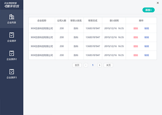Screen dimensions: 162x115
Task: Click the 企业名称 column header
Action: point(42,21)
